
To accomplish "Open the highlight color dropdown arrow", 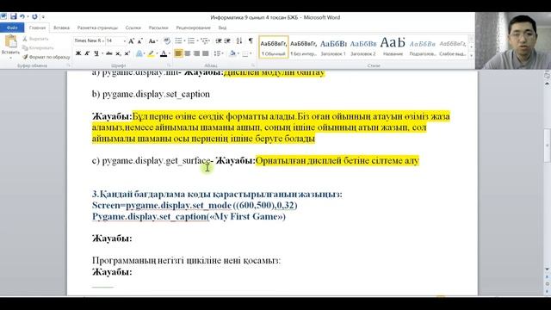I will tap(157, 53).
